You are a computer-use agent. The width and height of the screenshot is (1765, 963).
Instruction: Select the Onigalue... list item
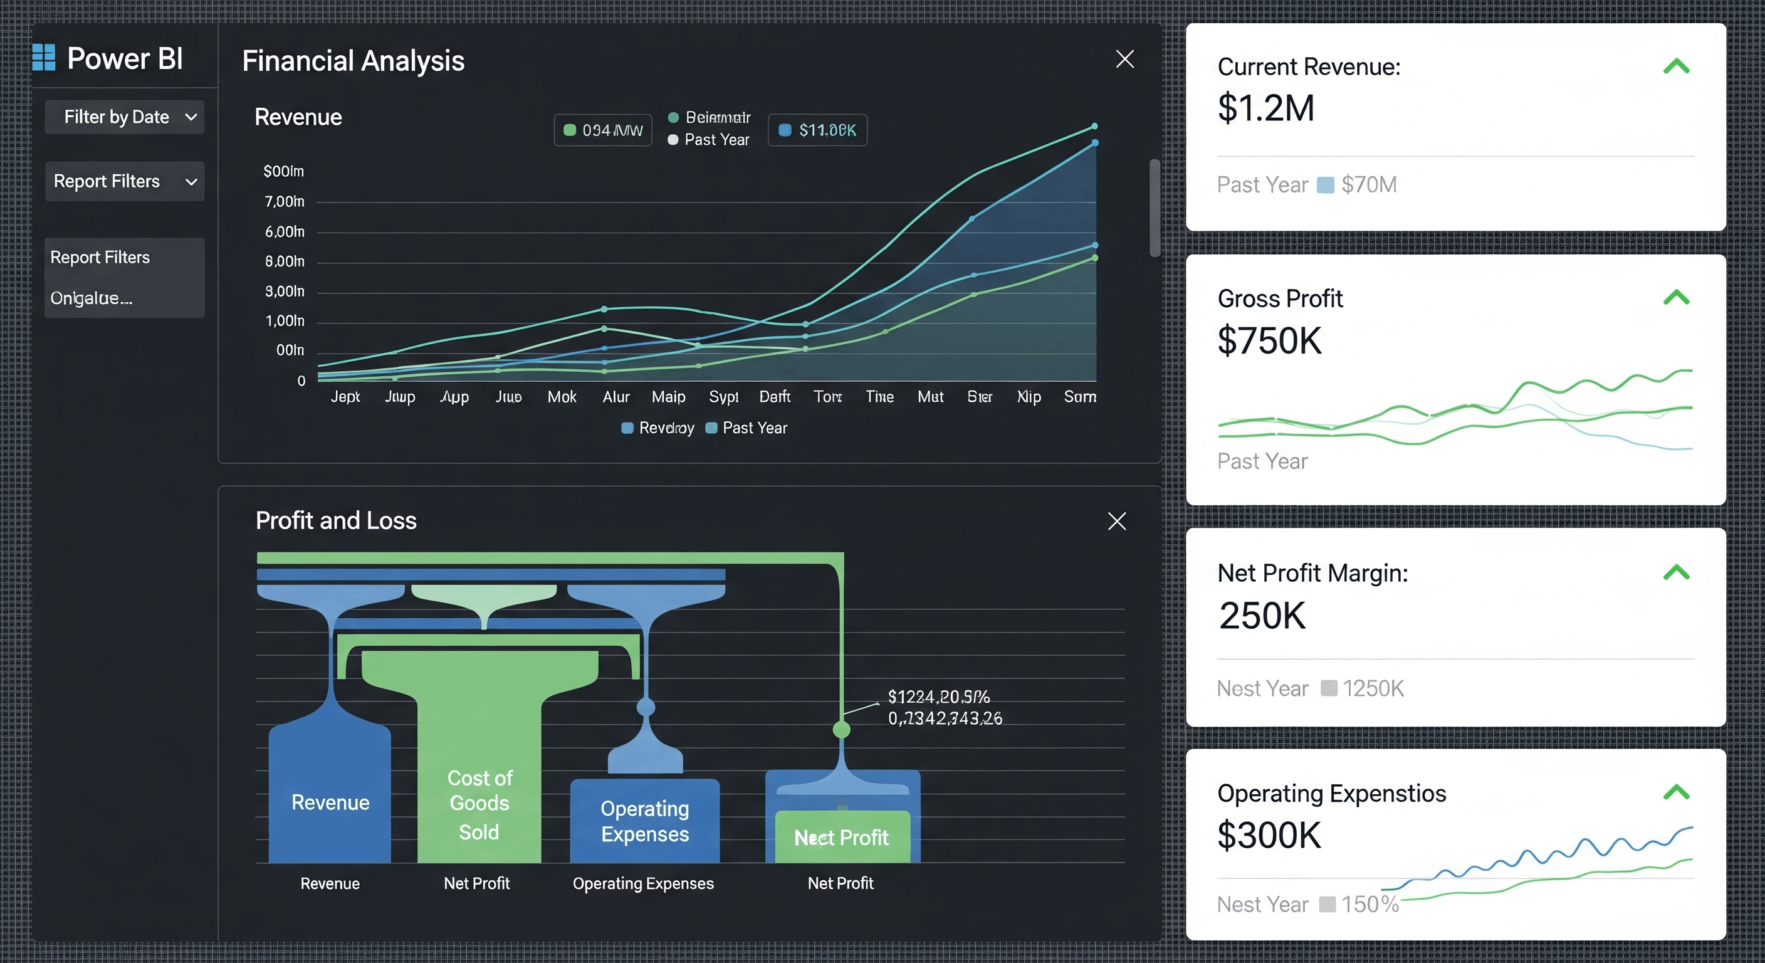tap(91, 298)
